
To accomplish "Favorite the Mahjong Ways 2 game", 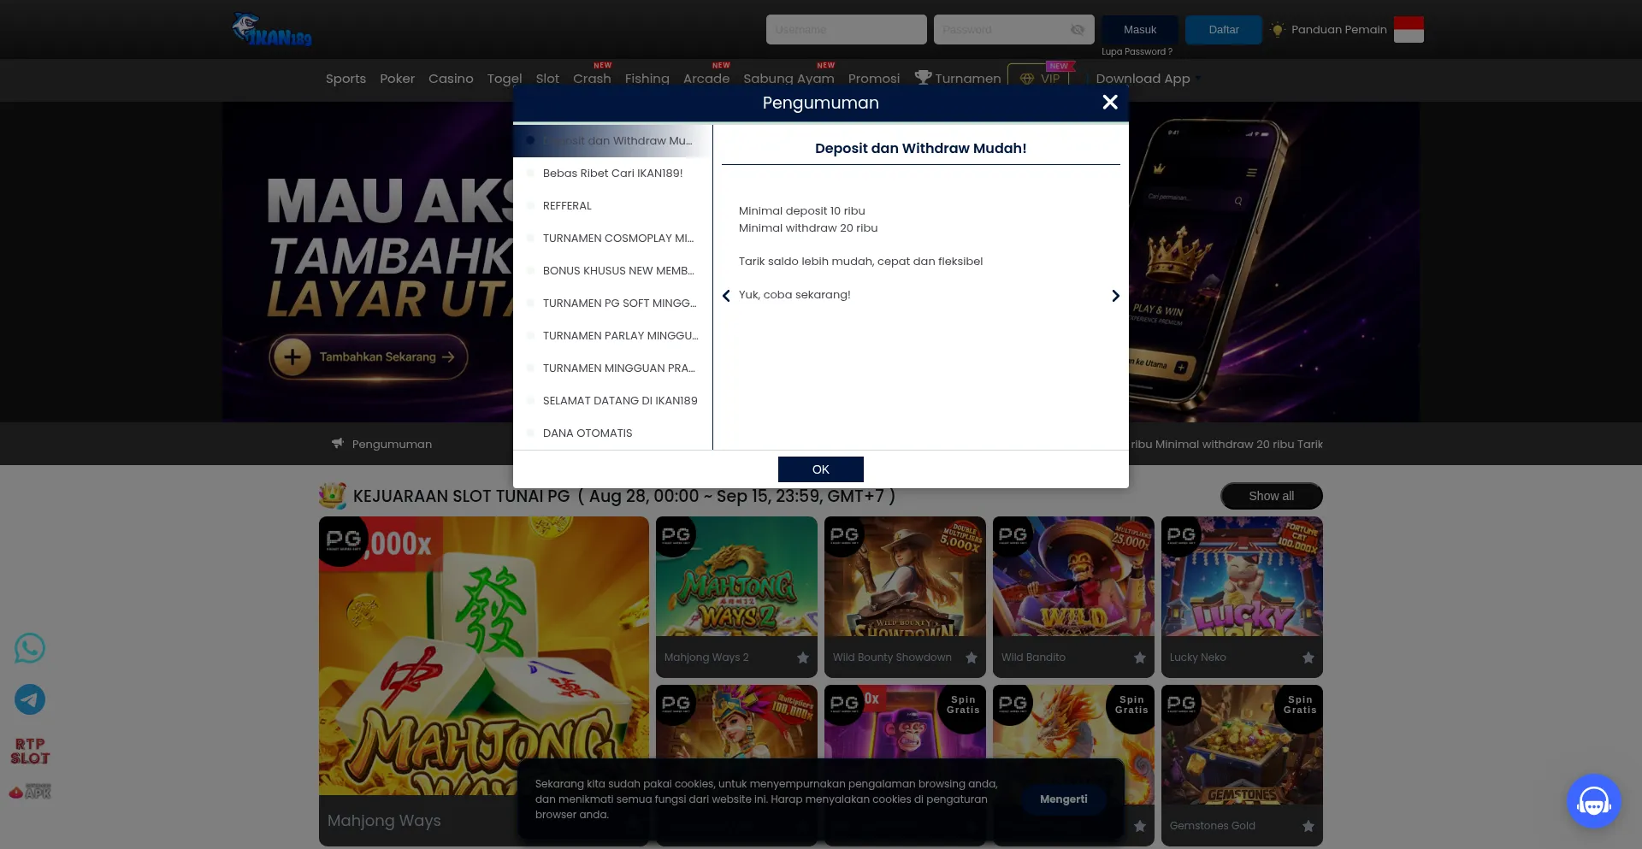I will click(x=803, y=657).
